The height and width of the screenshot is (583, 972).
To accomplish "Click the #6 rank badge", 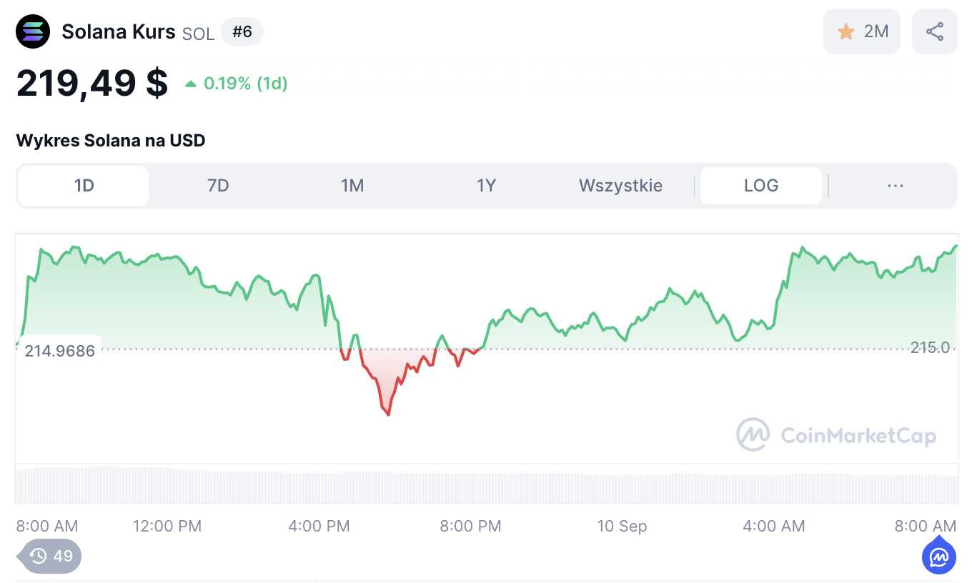I will [242, 32].
